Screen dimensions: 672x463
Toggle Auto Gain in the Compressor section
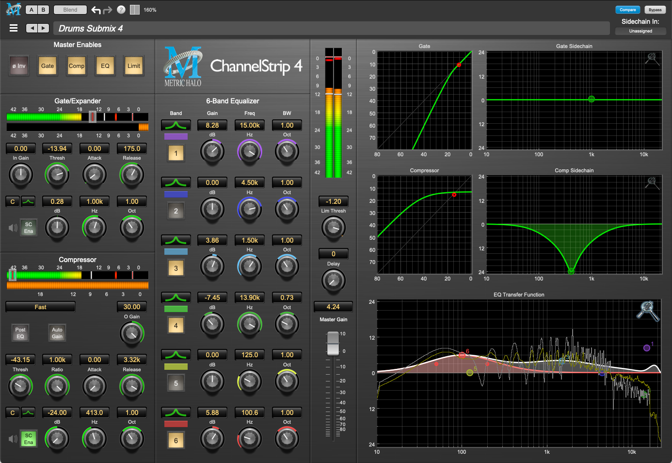[x=57, y=332]
